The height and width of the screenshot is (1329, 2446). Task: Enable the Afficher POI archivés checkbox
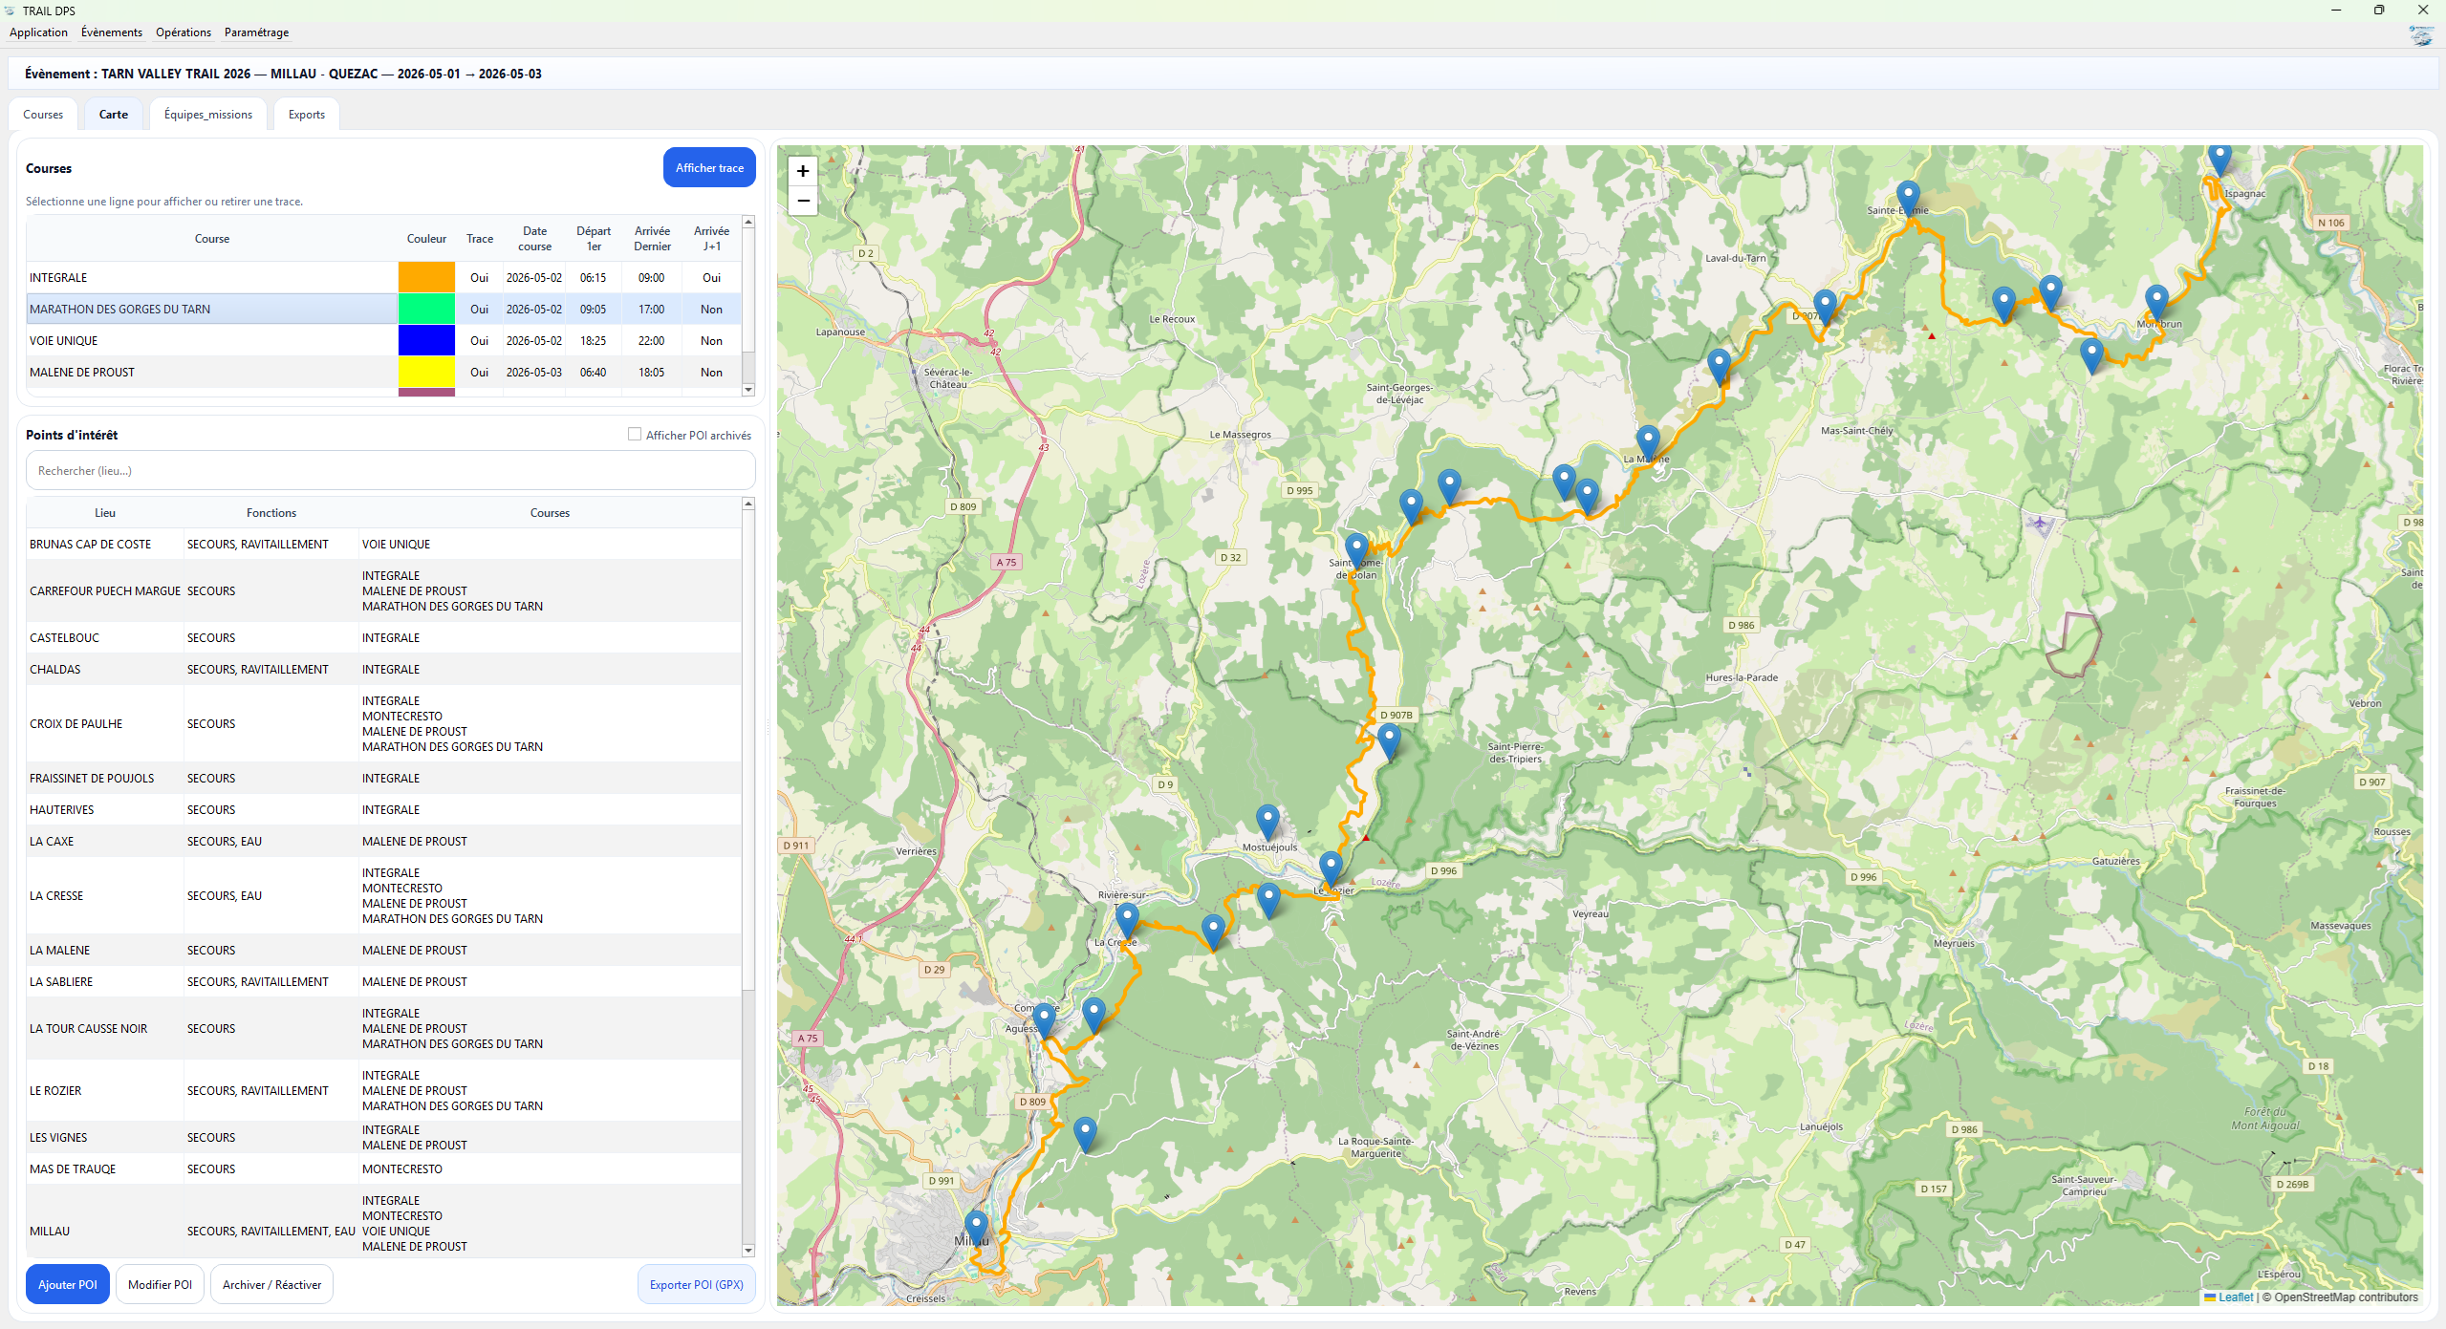634,435
